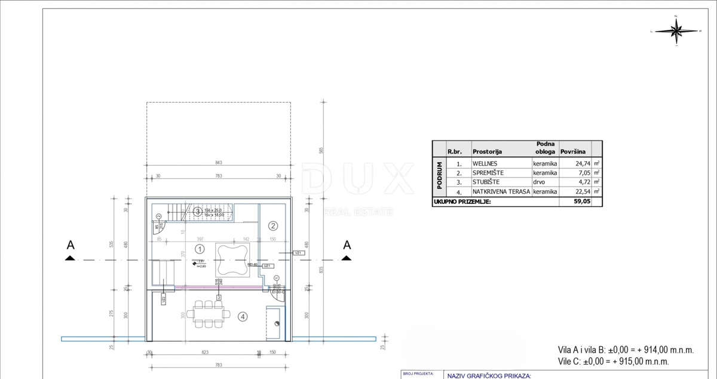Click the circled number 4 terrace marker
Viewport: 717px width, 379px height.
(x=243, y=317)
